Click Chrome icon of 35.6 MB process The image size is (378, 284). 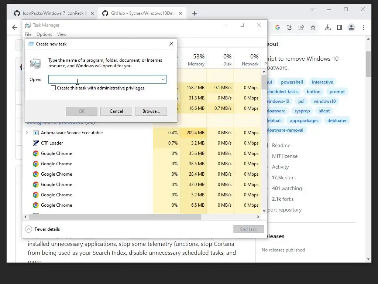36,153
